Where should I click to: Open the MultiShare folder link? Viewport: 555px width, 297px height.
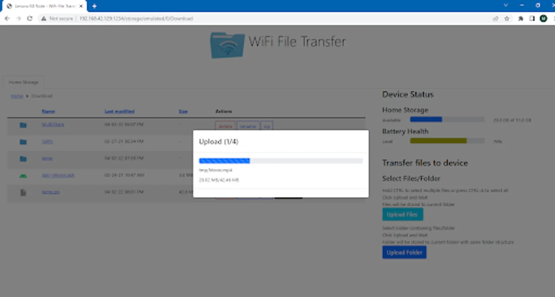coord(53,124)
